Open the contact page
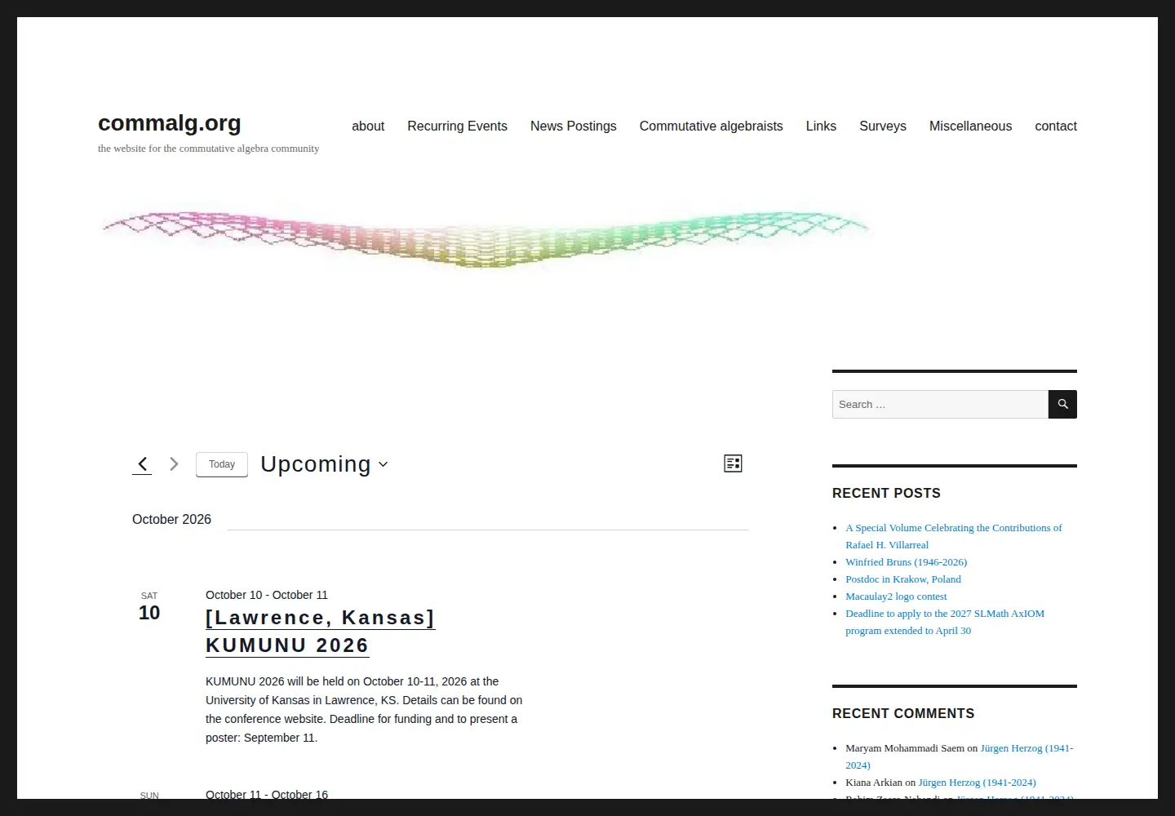1175x816 pixels. (1056, 126)
